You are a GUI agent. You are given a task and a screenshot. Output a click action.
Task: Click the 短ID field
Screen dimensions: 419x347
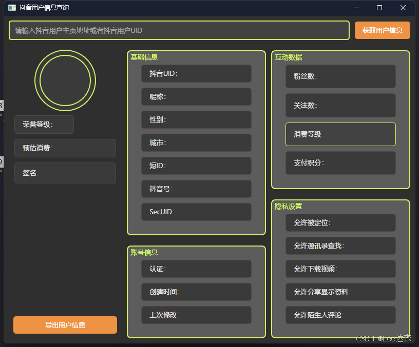pos(196,166)
